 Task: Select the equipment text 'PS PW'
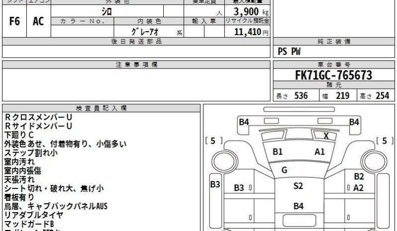pyautogui.click(x=289, y=52)
